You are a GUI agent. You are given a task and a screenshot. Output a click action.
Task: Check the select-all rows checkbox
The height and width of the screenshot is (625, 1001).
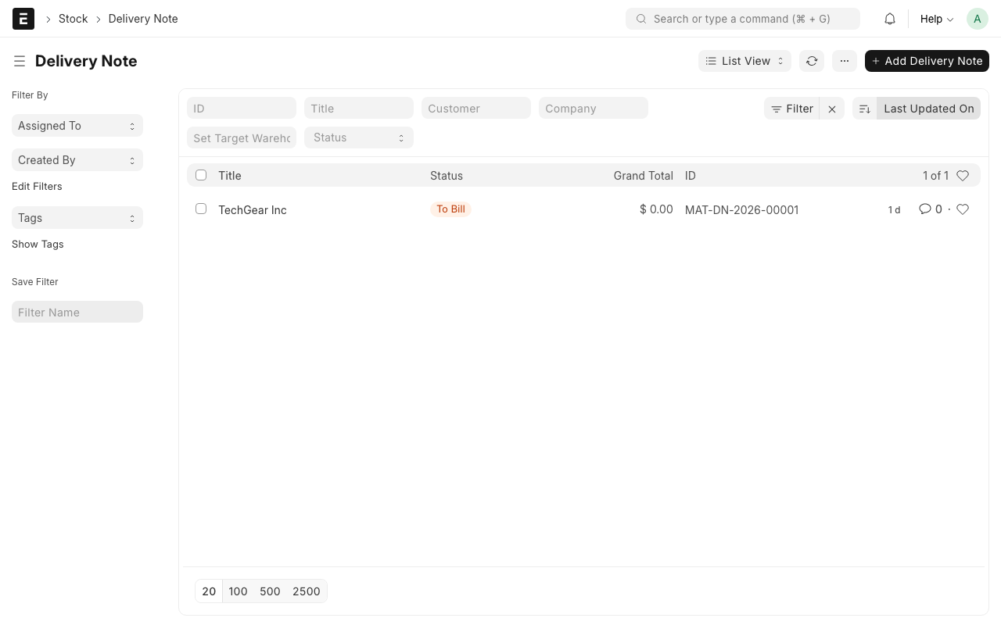point(201,176)
